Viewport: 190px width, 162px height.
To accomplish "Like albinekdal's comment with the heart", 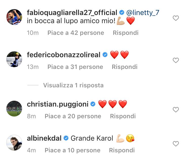I will 176,144.
